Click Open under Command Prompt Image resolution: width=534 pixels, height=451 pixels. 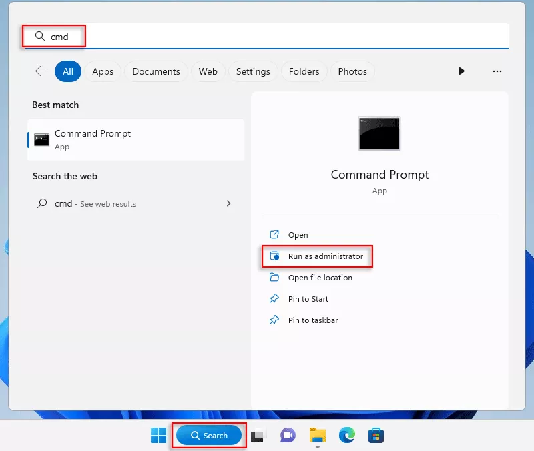click(x=298, y=235)
